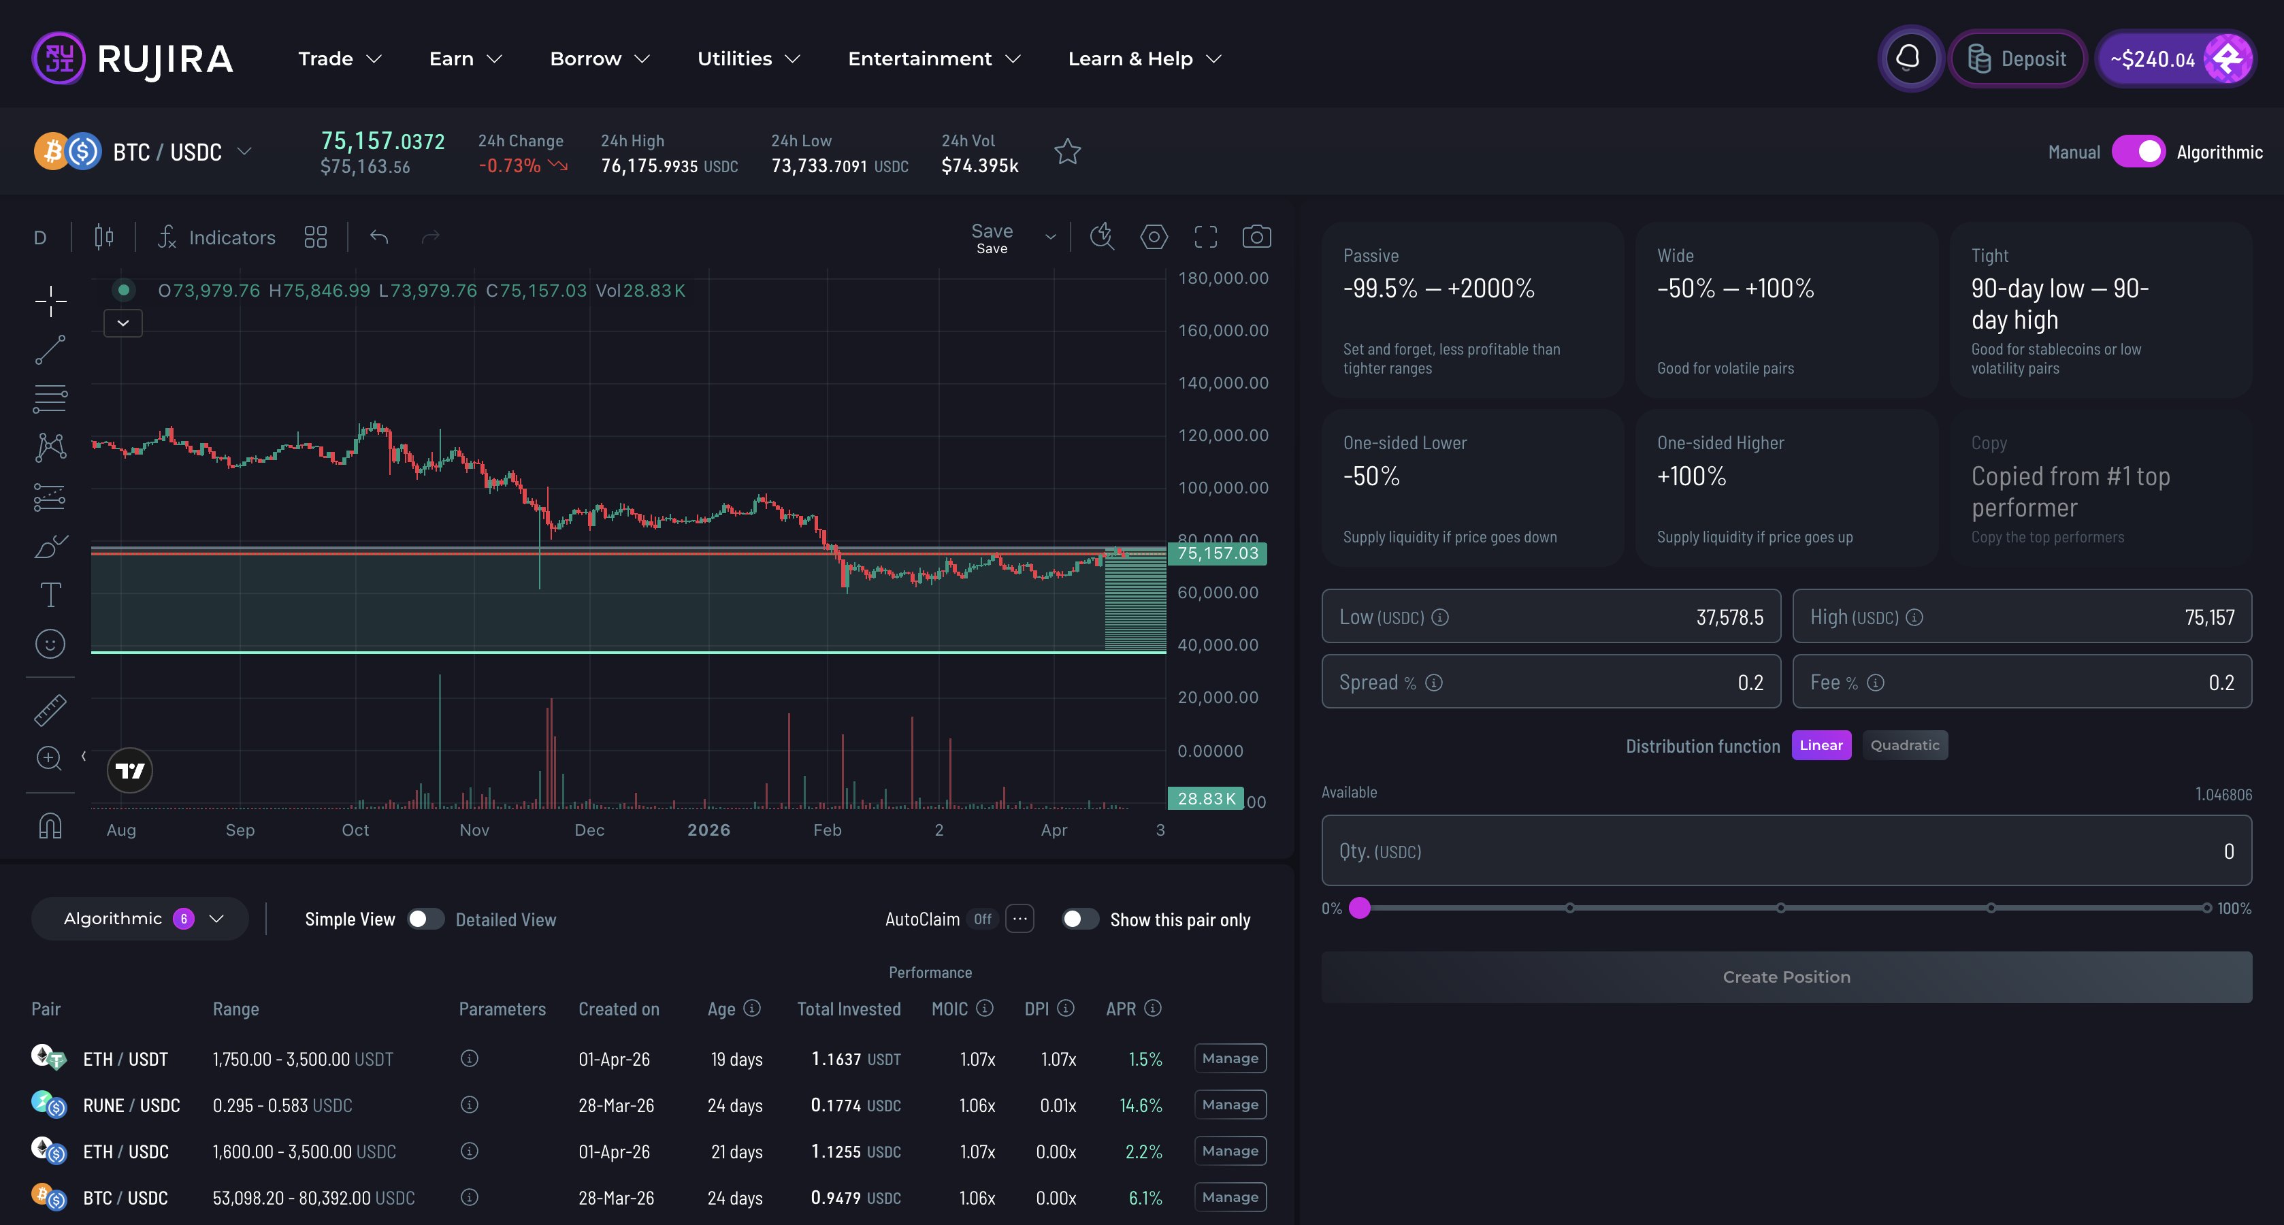Image resolution: width=2284 pixels, height=1225 pixels.
Task: Expand the Borrow menu
Action: pos(600,59)
